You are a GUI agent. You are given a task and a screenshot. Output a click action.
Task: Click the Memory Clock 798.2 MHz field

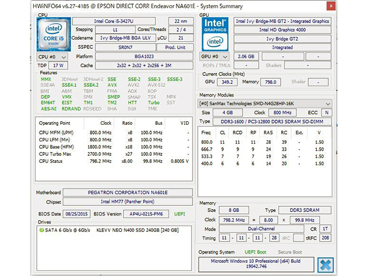pyautogui.click(x=234, y=220)
